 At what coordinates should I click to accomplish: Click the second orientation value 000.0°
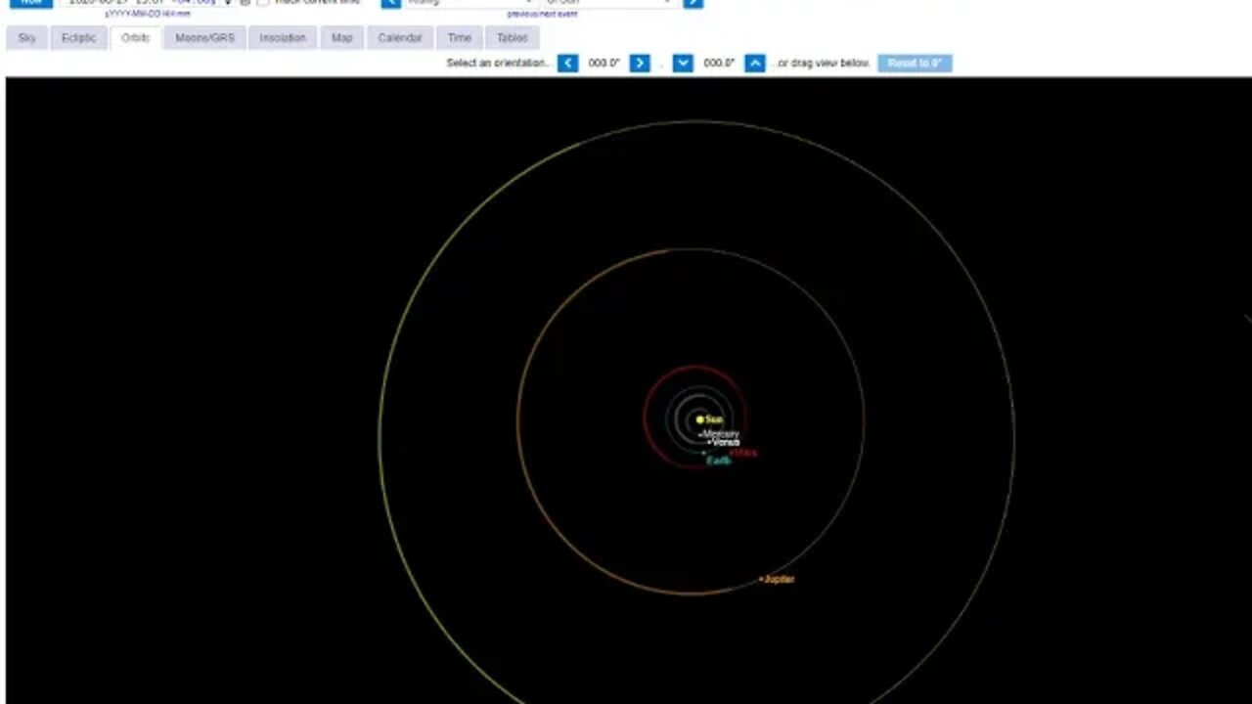[x=719, y=64]
